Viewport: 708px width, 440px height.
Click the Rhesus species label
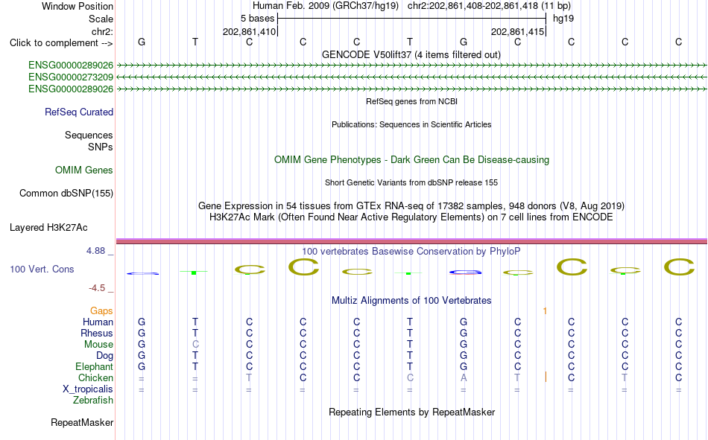(97, 333)
